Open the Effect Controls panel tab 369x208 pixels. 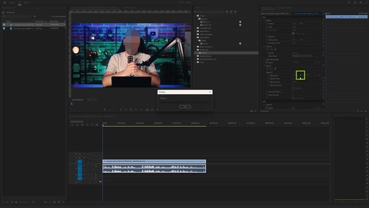(x=267, y=8)
